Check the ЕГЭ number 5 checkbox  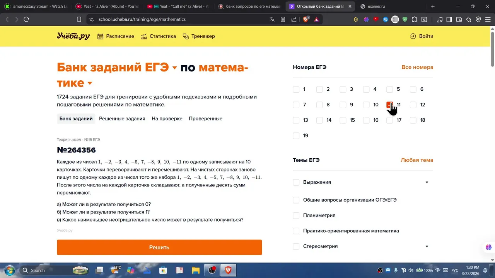pyautogui.click(x=390, y=89)
